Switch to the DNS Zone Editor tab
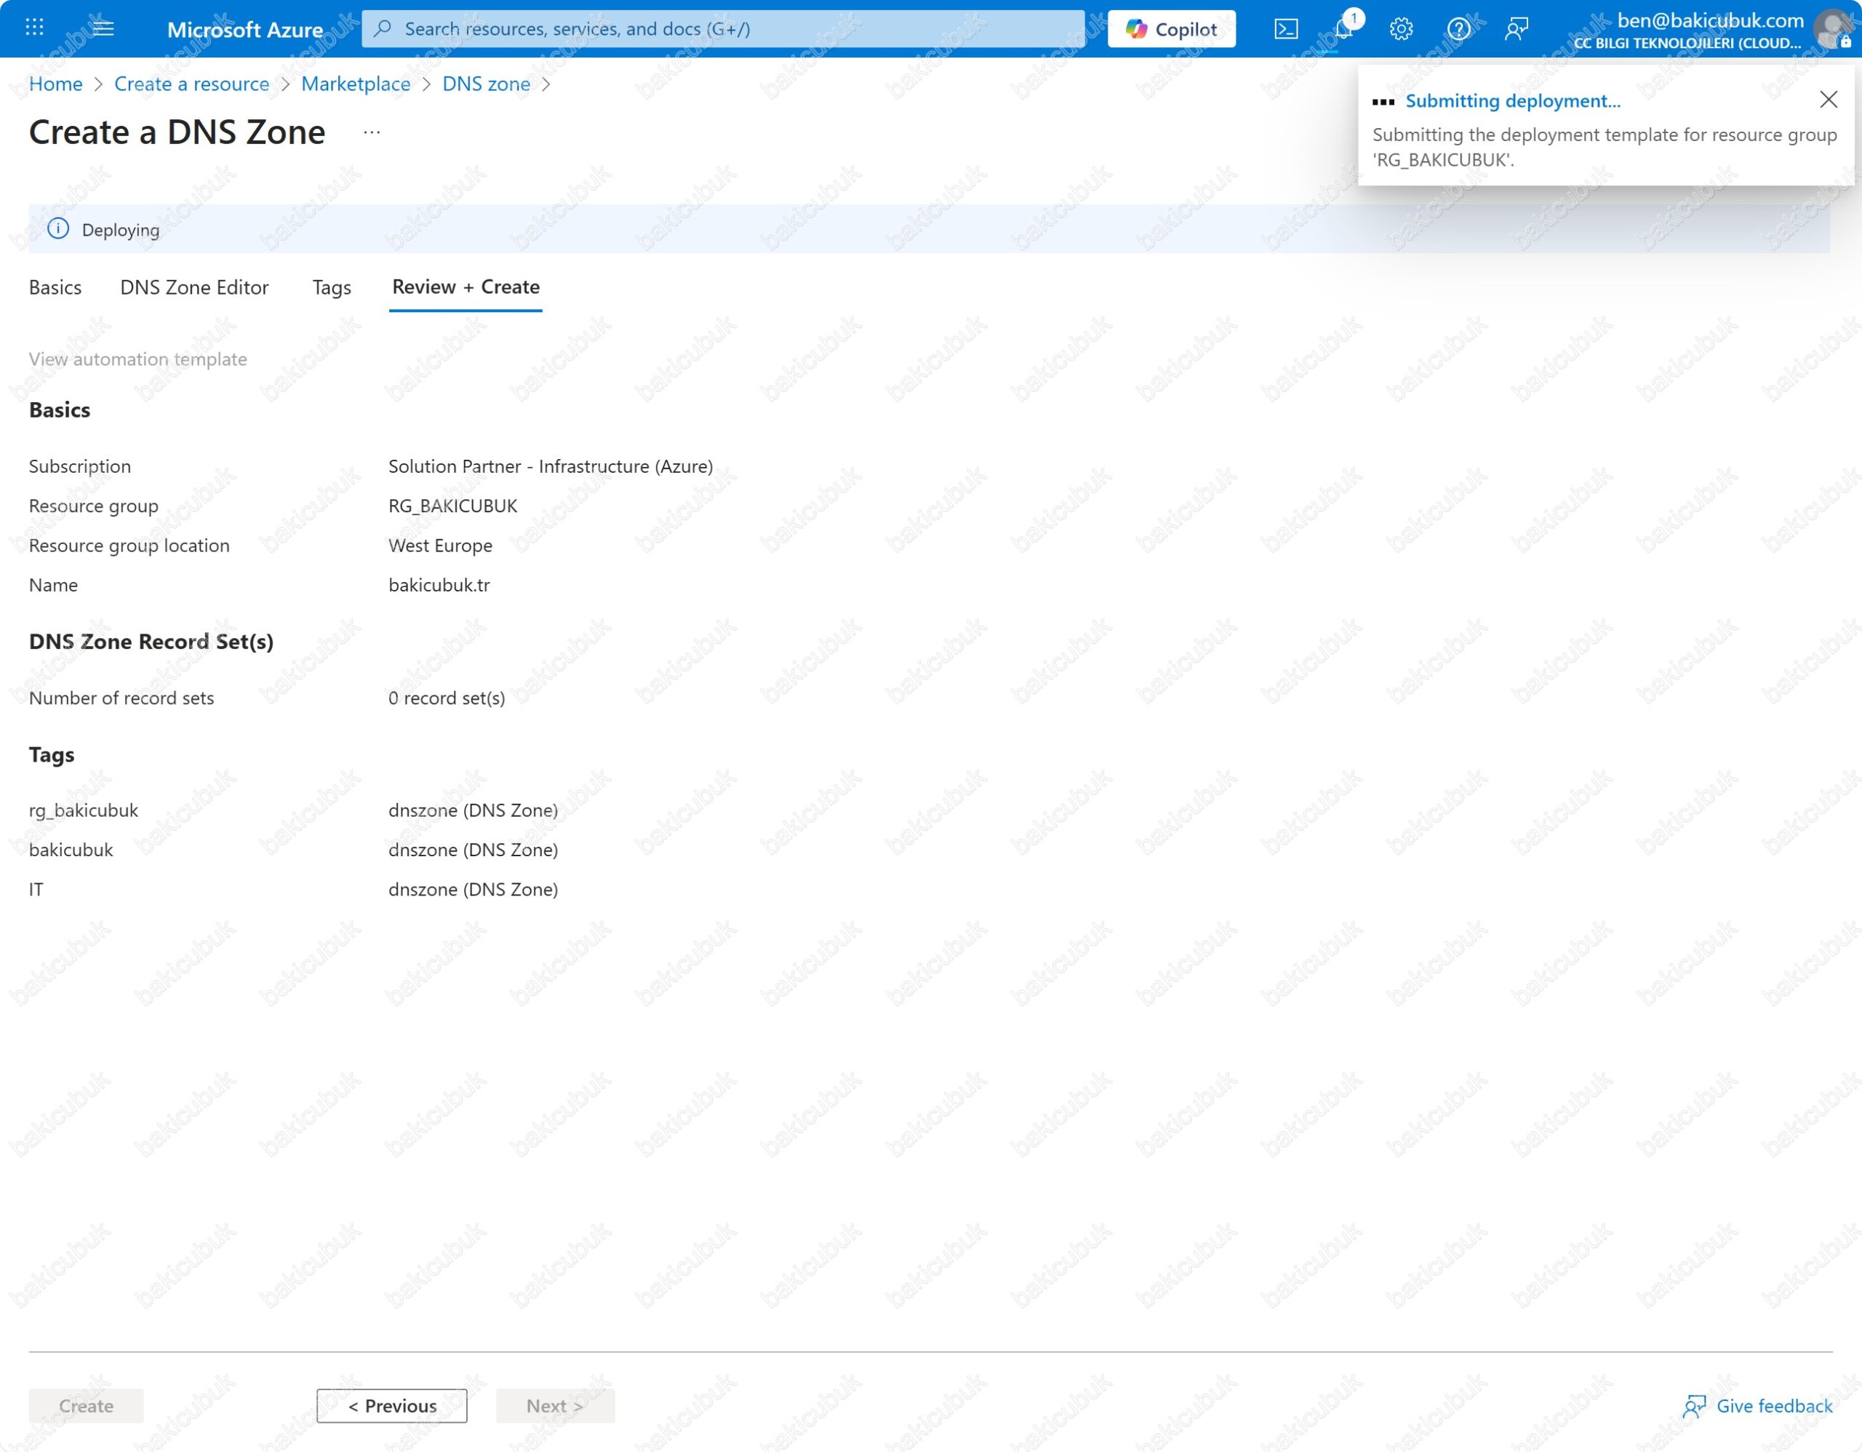This screenshot has height=1452, width=1862. (194, 287)
